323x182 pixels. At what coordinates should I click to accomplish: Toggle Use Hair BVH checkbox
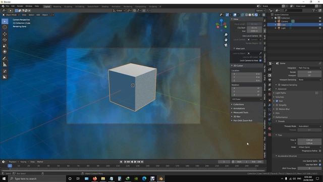(x=320, y=164)
